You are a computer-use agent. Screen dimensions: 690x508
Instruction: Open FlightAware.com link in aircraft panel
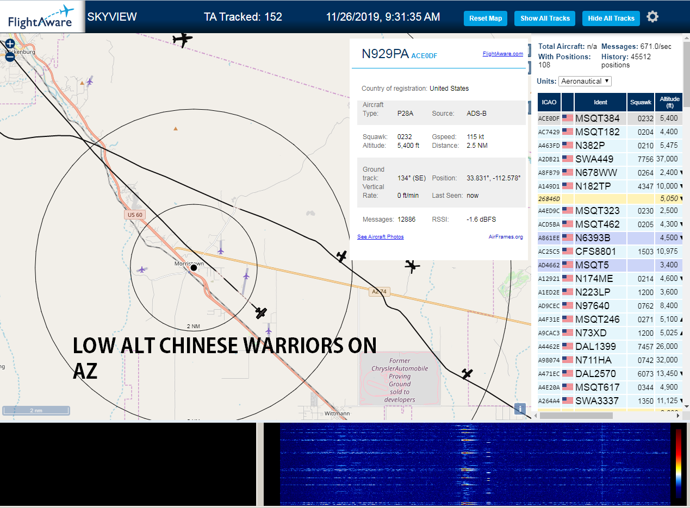point(502,54)
